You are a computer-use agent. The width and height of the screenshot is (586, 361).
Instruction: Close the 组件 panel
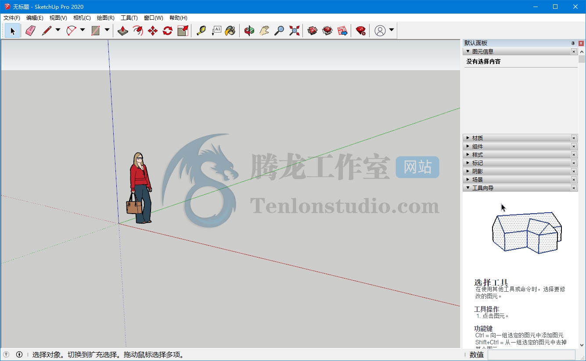click(x=574, y=146)
